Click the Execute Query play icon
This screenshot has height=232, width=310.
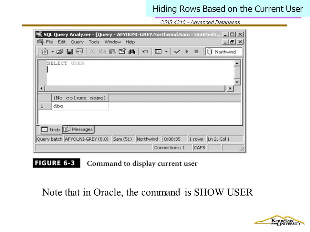point(187,52)
